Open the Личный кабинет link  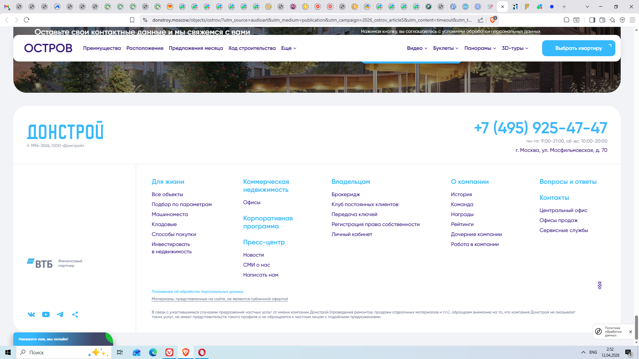(352, 234)
